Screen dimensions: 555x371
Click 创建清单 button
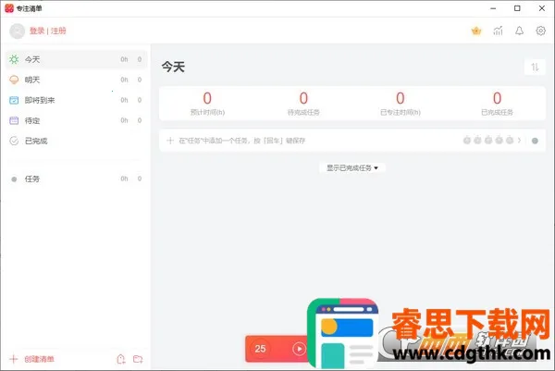click(x=39, y=359)
